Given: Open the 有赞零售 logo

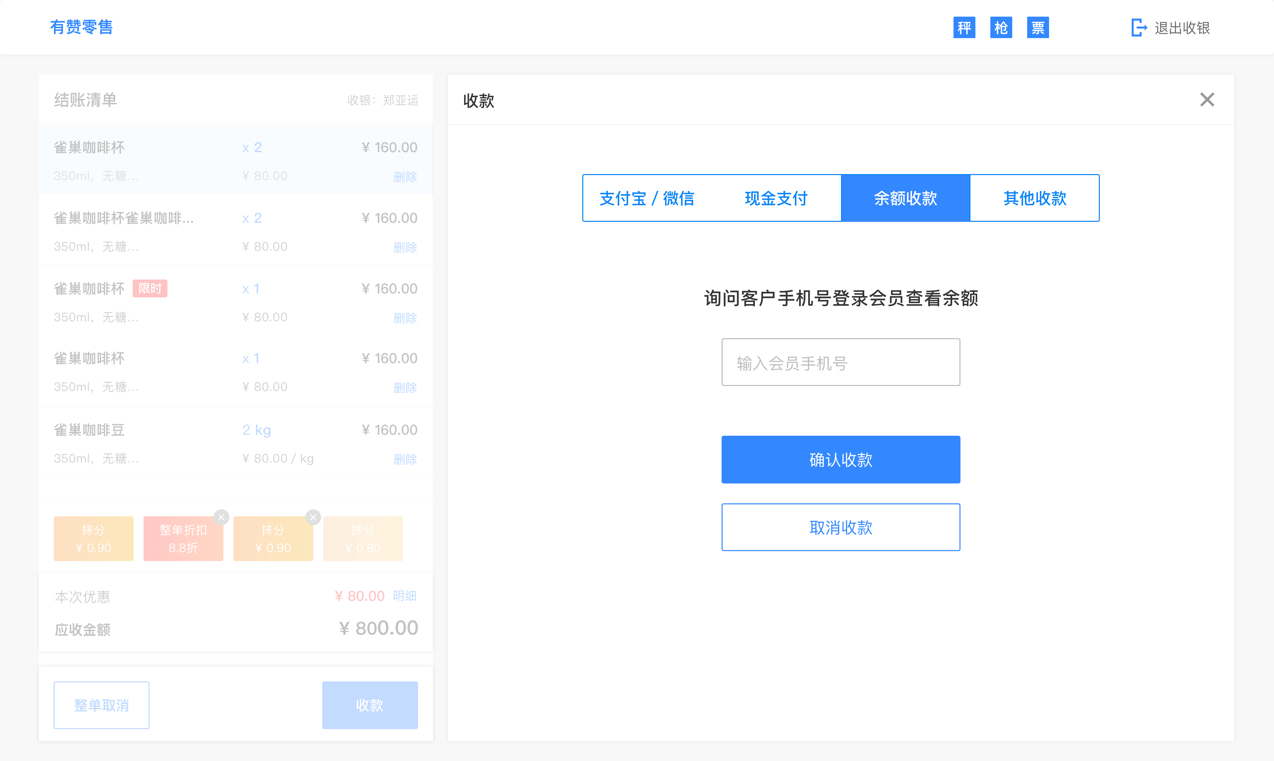Looking at the screenshot, I should point(82,27).
